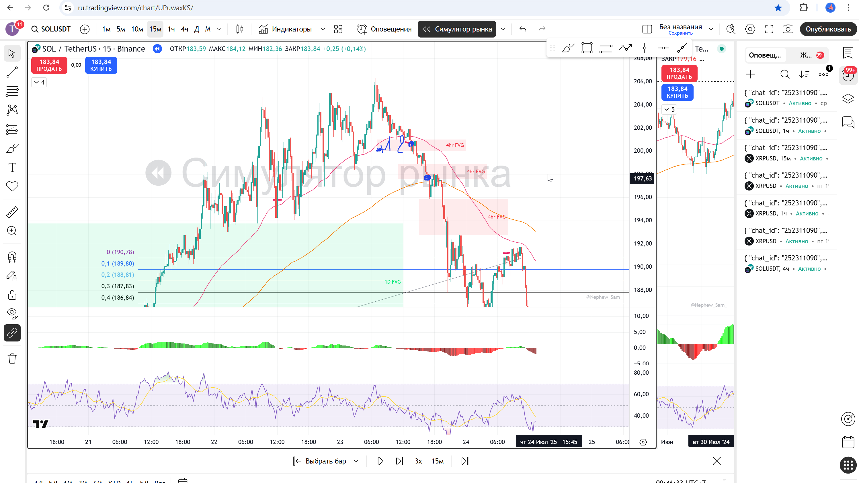Open the heart icons tool
Screen dimensions: 859x483
point(12,186)
